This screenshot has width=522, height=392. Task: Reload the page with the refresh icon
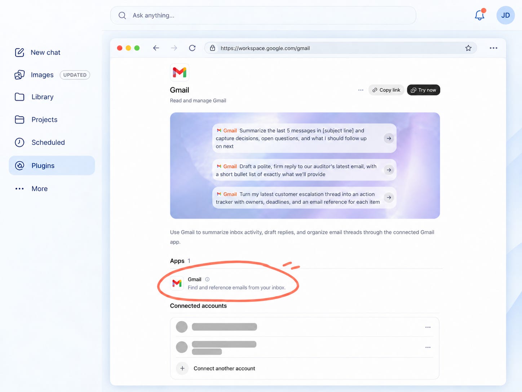[192, 48]
